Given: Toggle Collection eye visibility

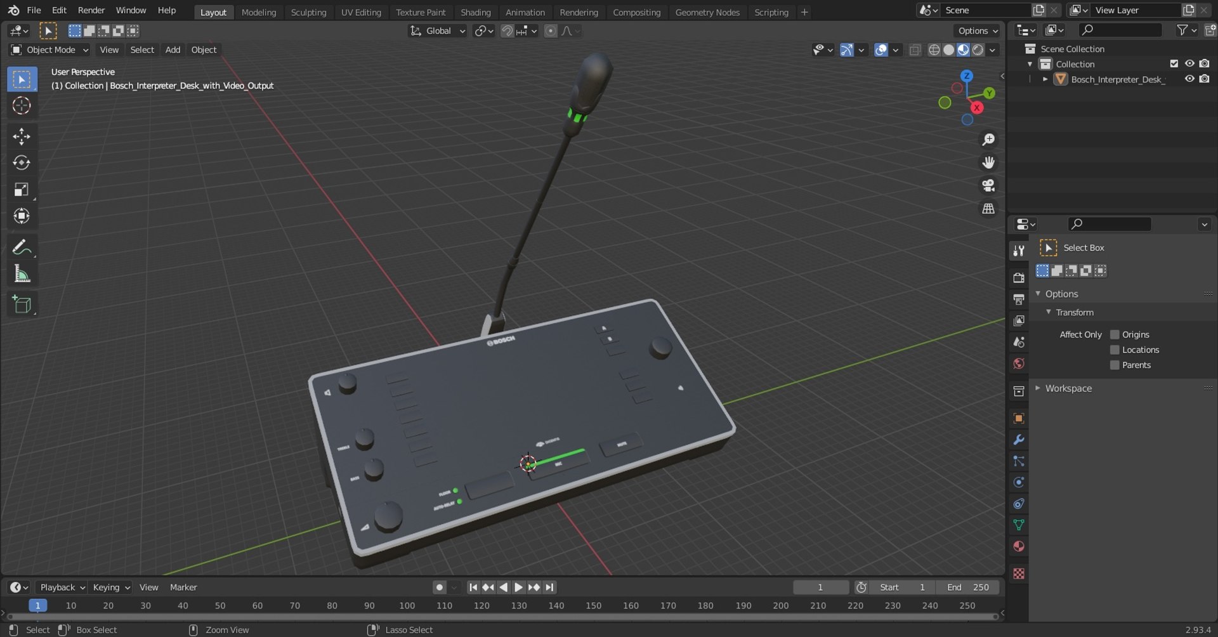Looking at the screenshot, I should click(1189, 63).
